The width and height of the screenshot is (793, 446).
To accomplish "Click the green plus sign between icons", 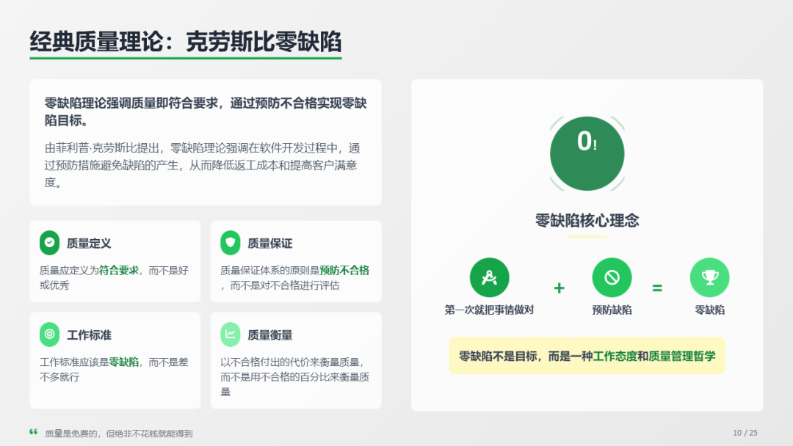I will (559, 288).
